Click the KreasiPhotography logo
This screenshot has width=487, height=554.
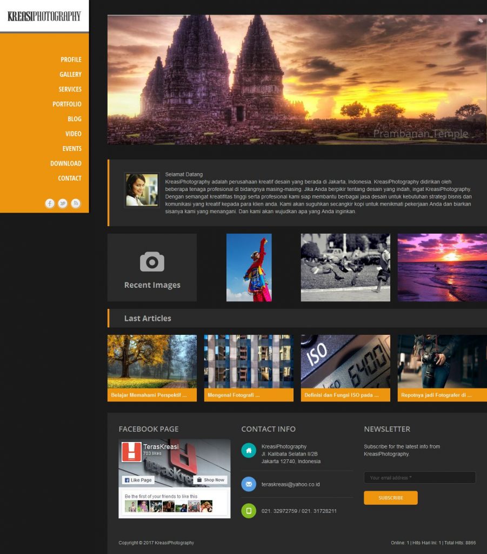coord(44,16)
